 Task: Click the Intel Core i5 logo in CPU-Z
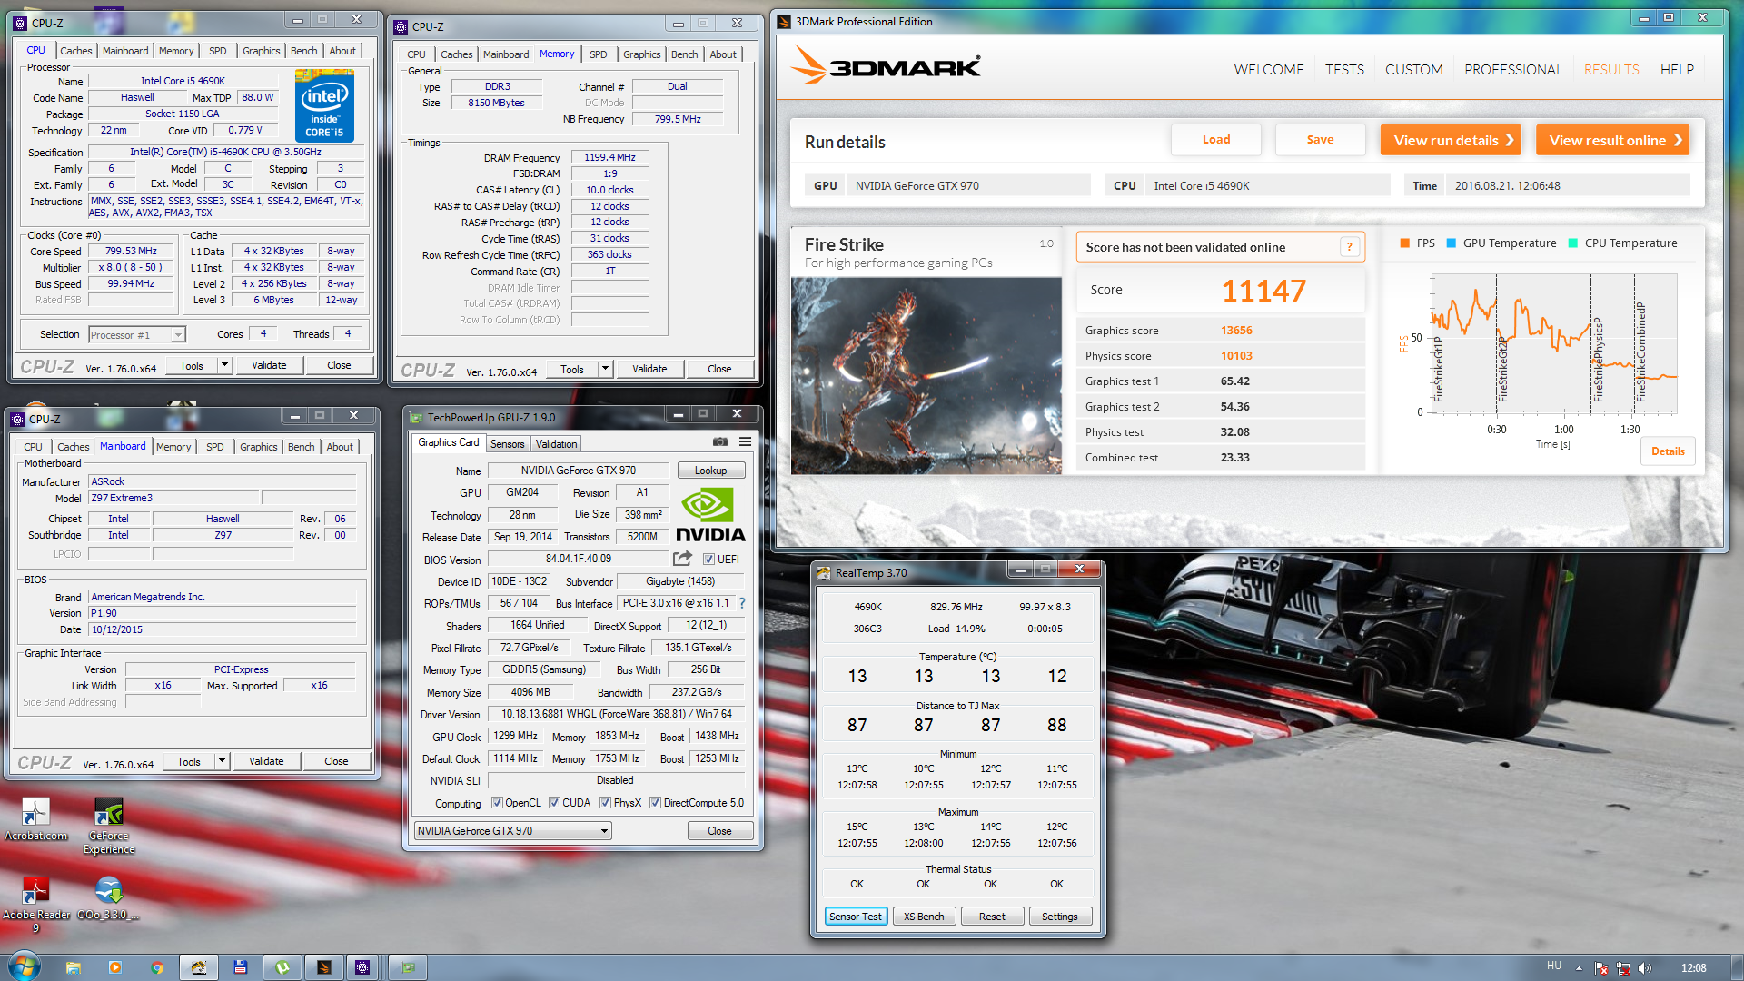pyautogui.click(x=325, y=106)
